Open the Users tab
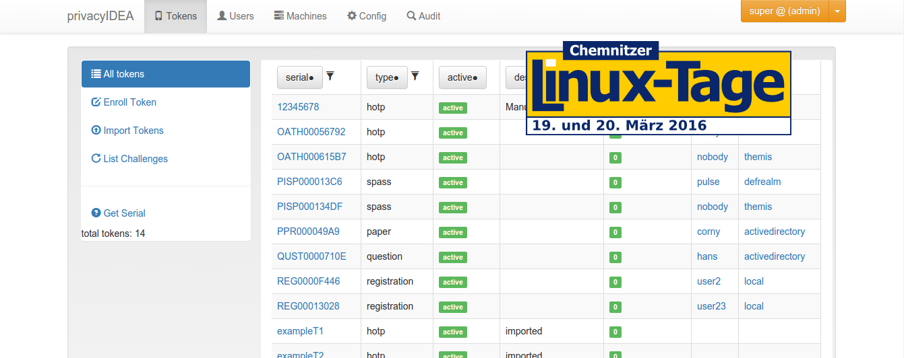 point(235,16)
